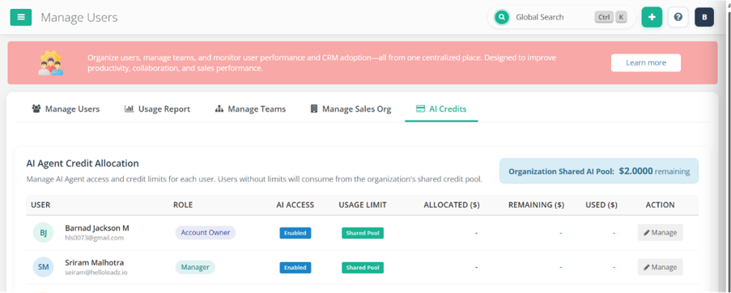Click the name Barnad Jackson M

click(x=97, y=228)
